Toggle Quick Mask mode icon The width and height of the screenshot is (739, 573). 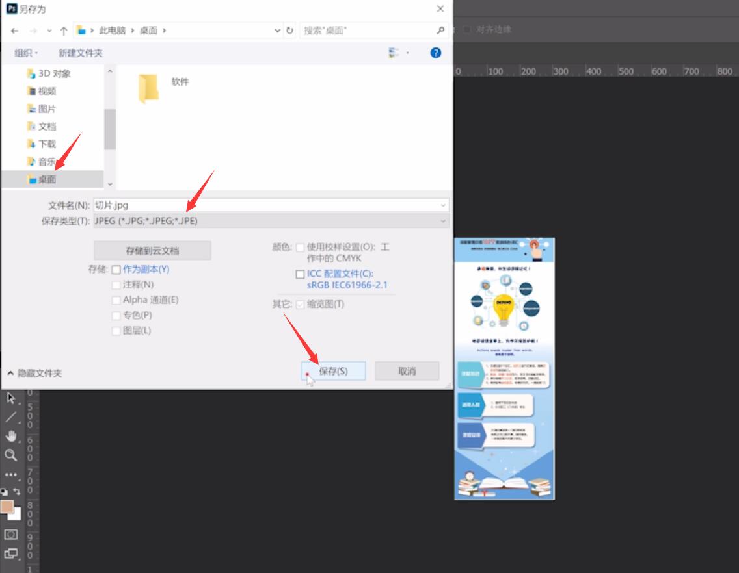[11, 535]
